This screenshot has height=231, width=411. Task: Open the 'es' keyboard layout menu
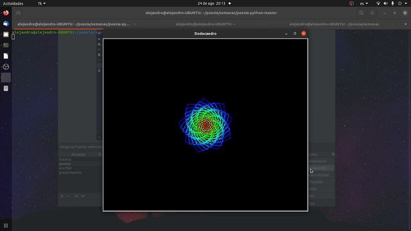click(364, 3)
